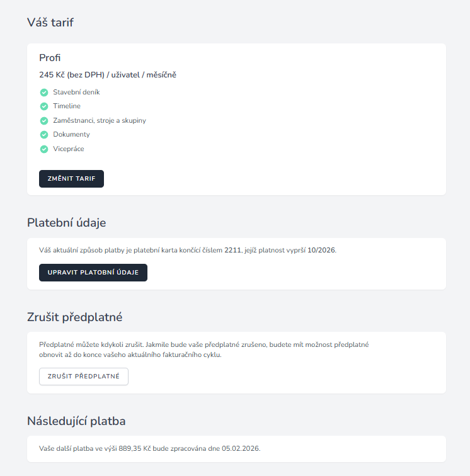470x476 pixels.
Task: Click the Váš tarif section heading
Action: (50, 23)
